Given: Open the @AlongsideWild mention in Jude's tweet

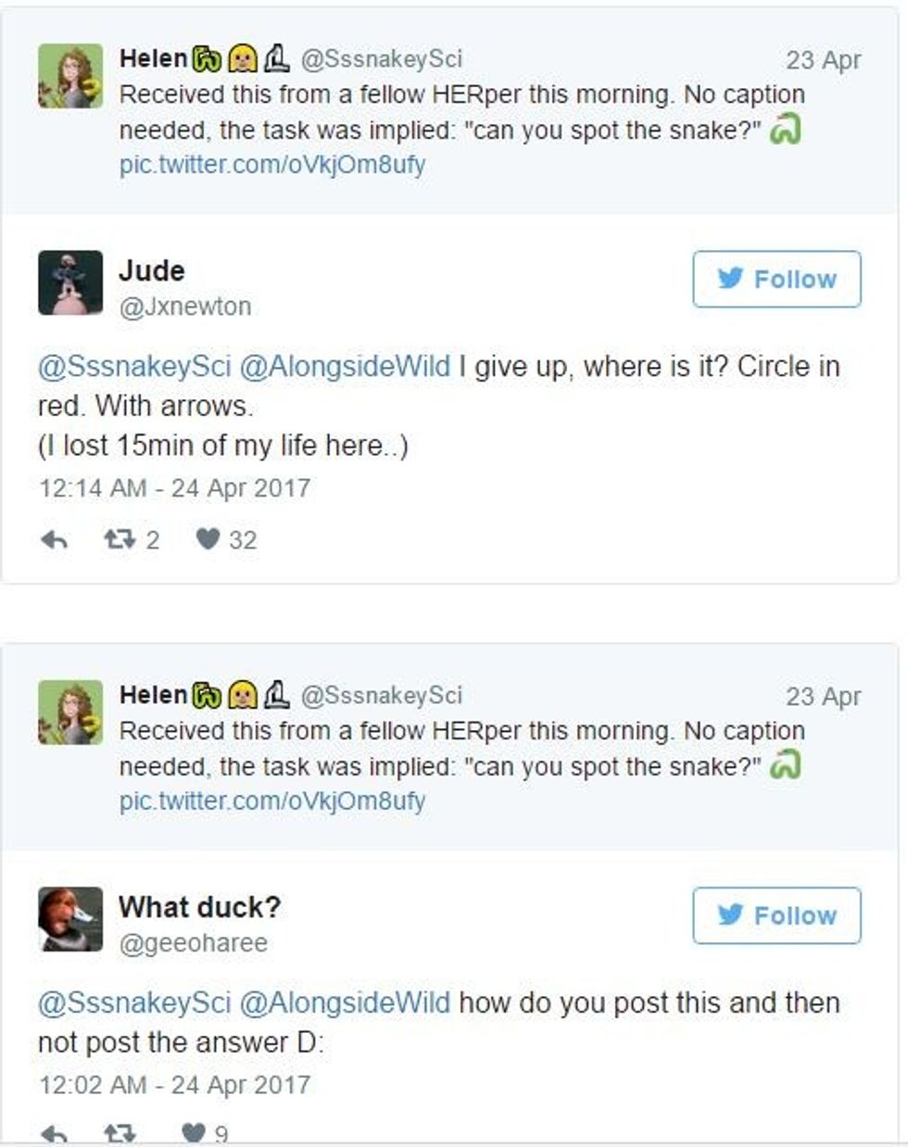Looking at the screenshot, I should click(x=345, y=367).
